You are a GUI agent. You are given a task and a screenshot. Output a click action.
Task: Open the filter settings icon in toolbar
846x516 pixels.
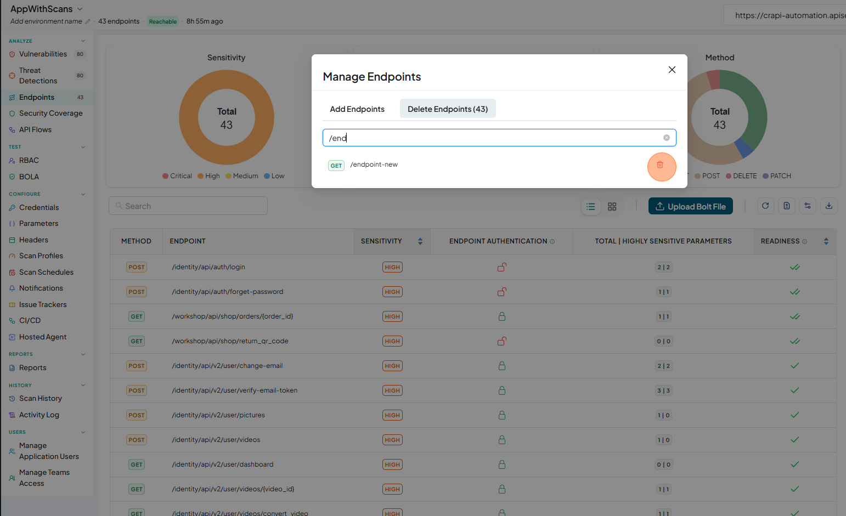click(808, 206)
